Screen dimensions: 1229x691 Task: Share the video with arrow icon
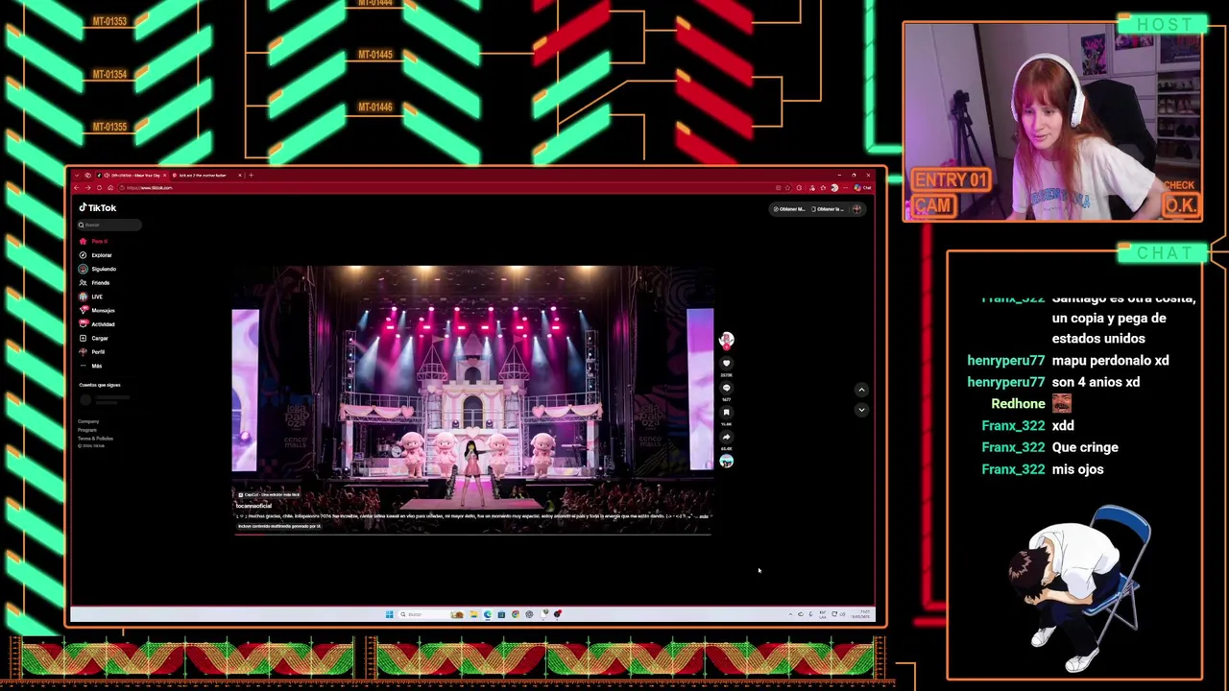click(726, 437)
